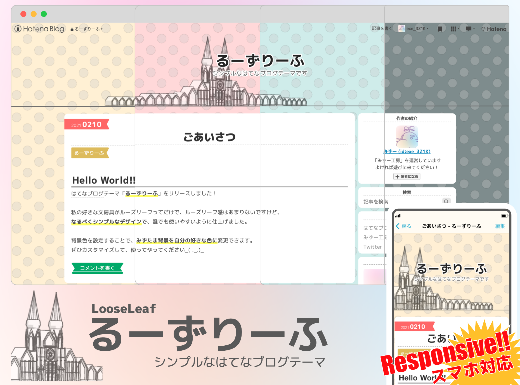Click the 作者の紹介 sidebar heading
This screenshot has height=385, width=520.
coord(407,118)
